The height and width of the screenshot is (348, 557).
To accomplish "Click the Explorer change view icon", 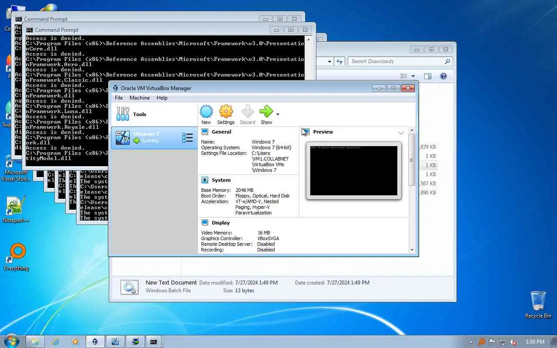I will click(403, 76).
